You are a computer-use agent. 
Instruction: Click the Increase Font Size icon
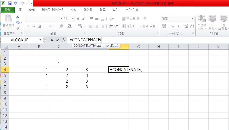click(x=78, y=18)
